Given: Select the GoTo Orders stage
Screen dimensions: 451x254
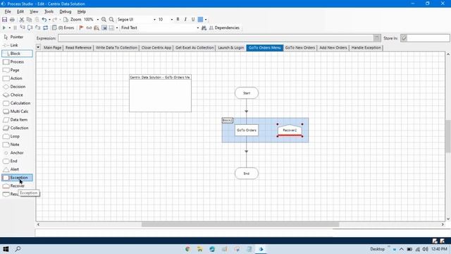Looking at the screenshot, I should 247,130.
